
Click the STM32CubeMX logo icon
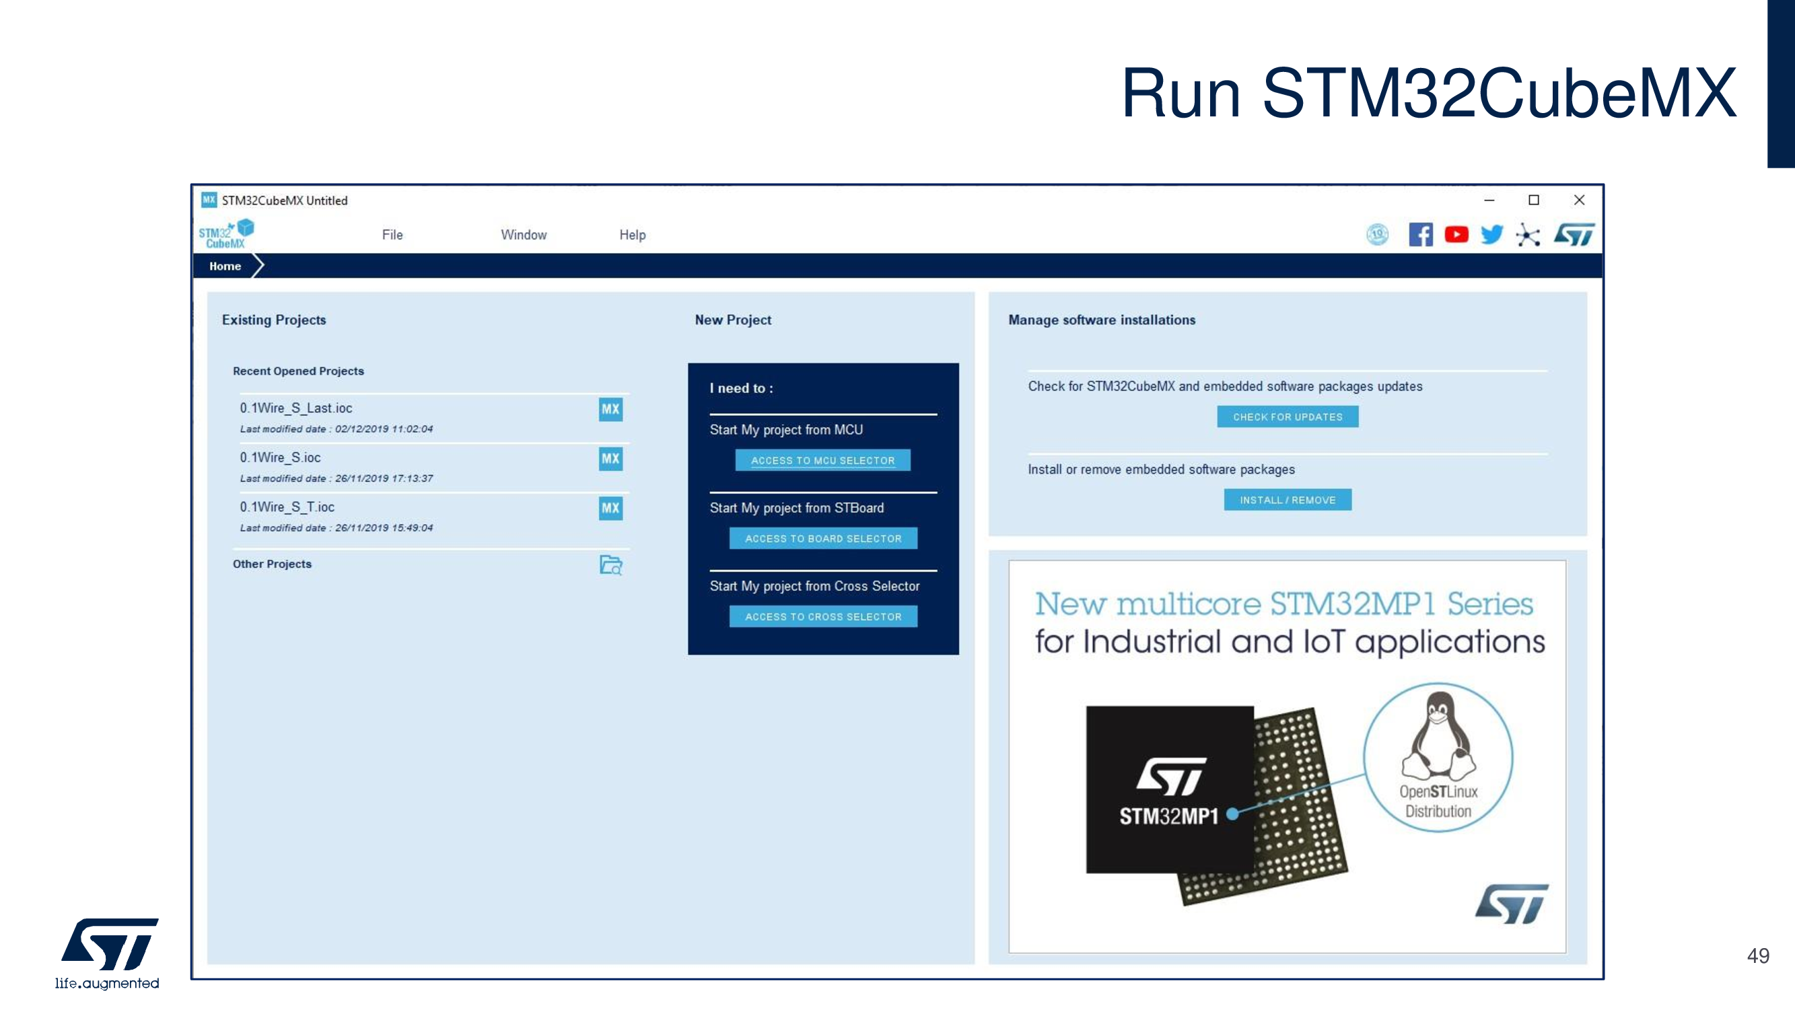[225, 234]
